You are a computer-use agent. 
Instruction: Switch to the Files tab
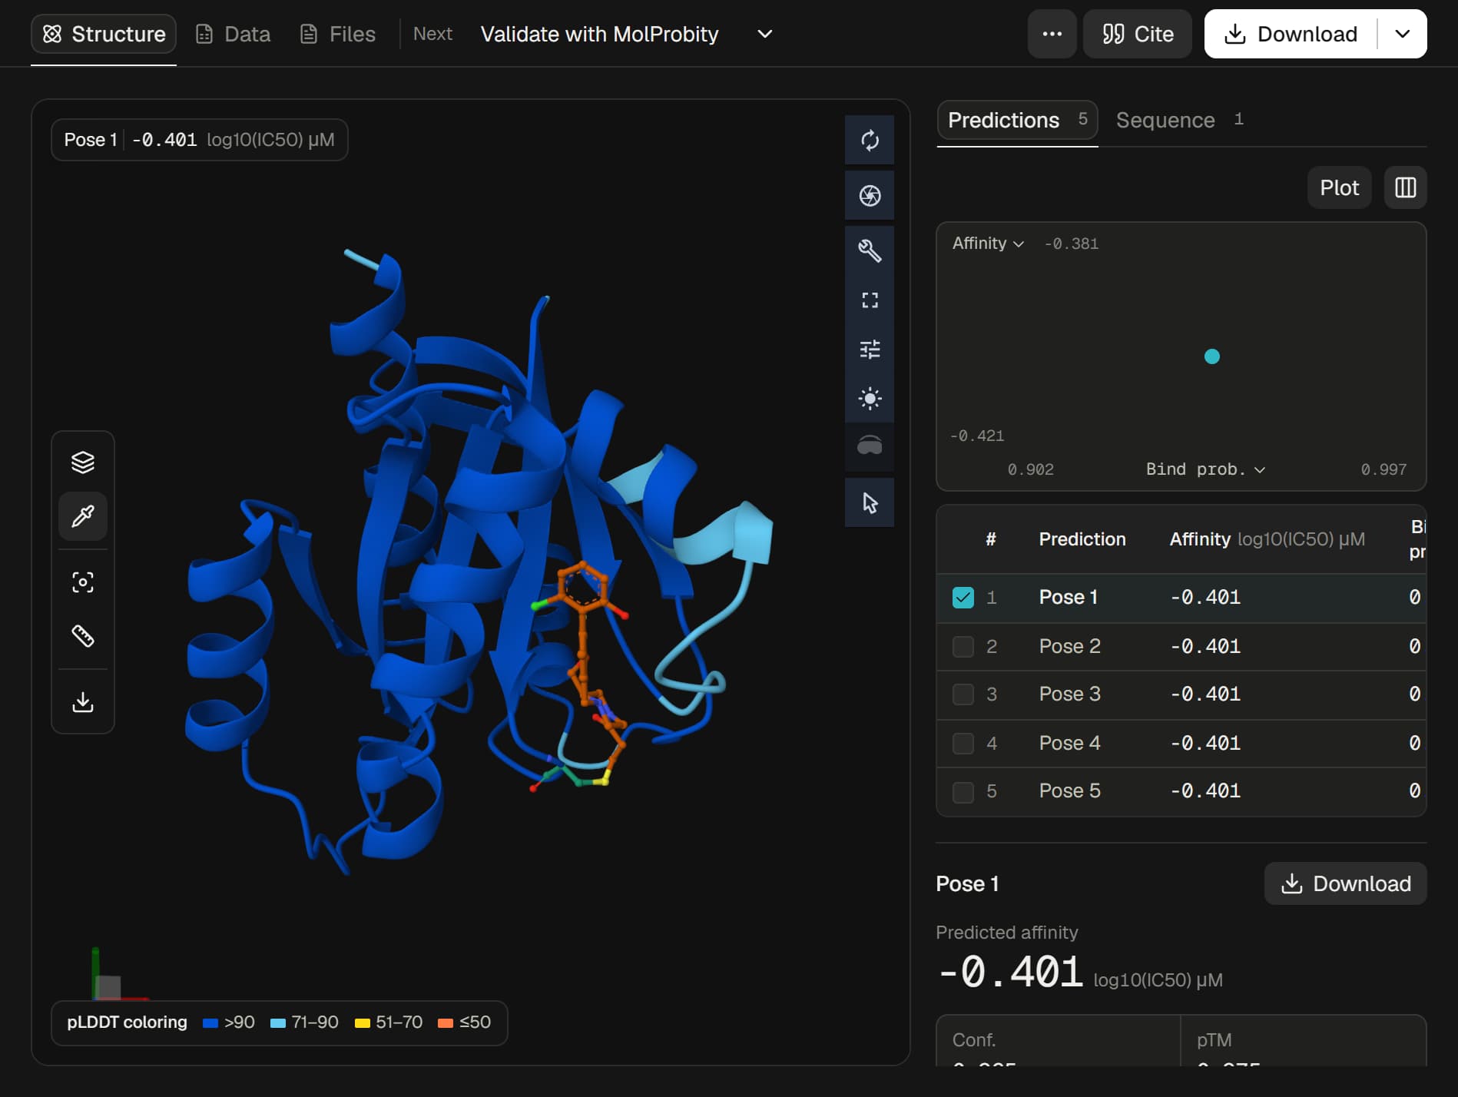click(337, 34)
